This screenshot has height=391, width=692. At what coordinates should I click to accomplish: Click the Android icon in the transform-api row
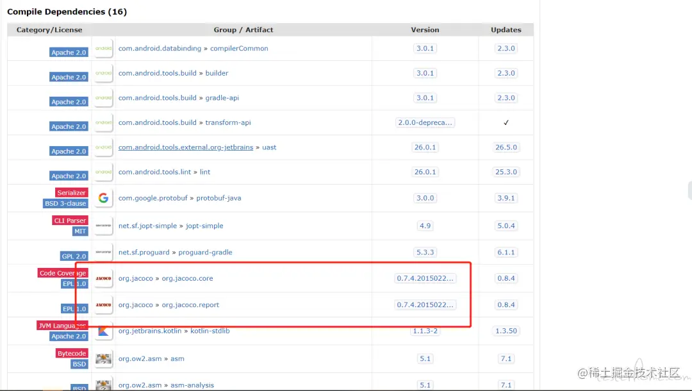(103, 122)
